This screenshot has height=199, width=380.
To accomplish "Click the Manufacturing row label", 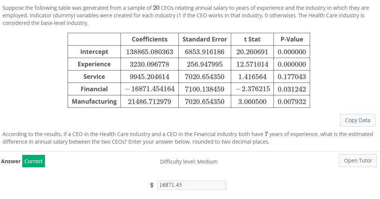I will (94, 101).
